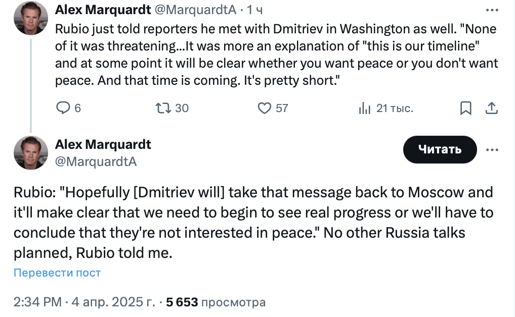Image resolution: width=515 pixels, height=317 pixels.
Task: Like the first tweet with heart icon
Action: [265, 108]
